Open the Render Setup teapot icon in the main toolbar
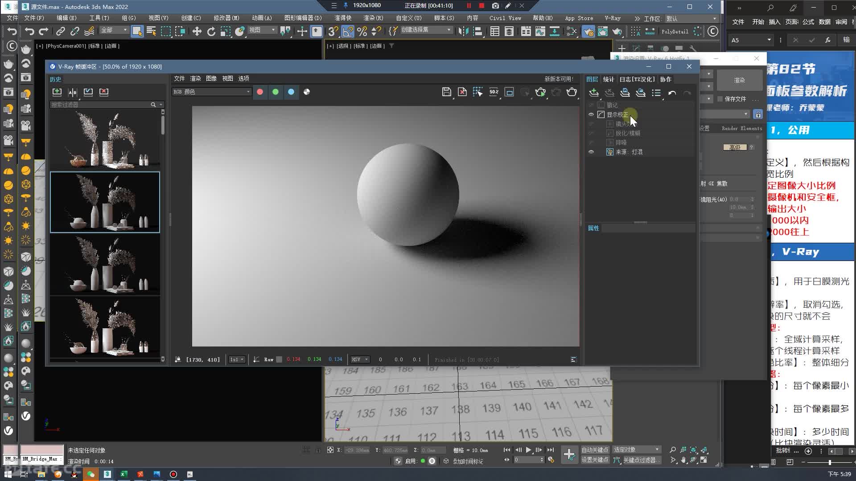The image size is (856, 481). click(x=588, y=32)
